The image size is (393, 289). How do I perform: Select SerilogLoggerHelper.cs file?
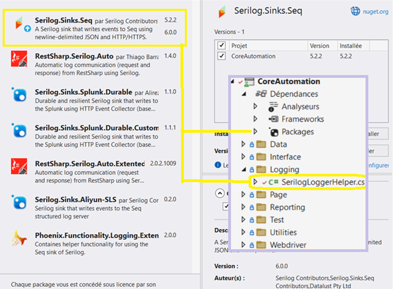(323, 182)
